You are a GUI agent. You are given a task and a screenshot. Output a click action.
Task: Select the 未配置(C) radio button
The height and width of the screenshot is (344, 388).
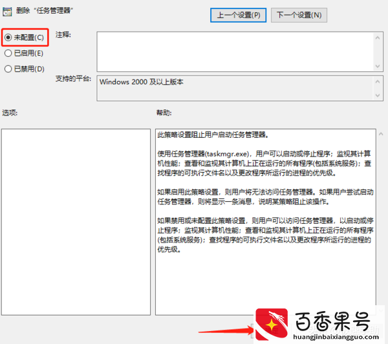click(25, 38)
